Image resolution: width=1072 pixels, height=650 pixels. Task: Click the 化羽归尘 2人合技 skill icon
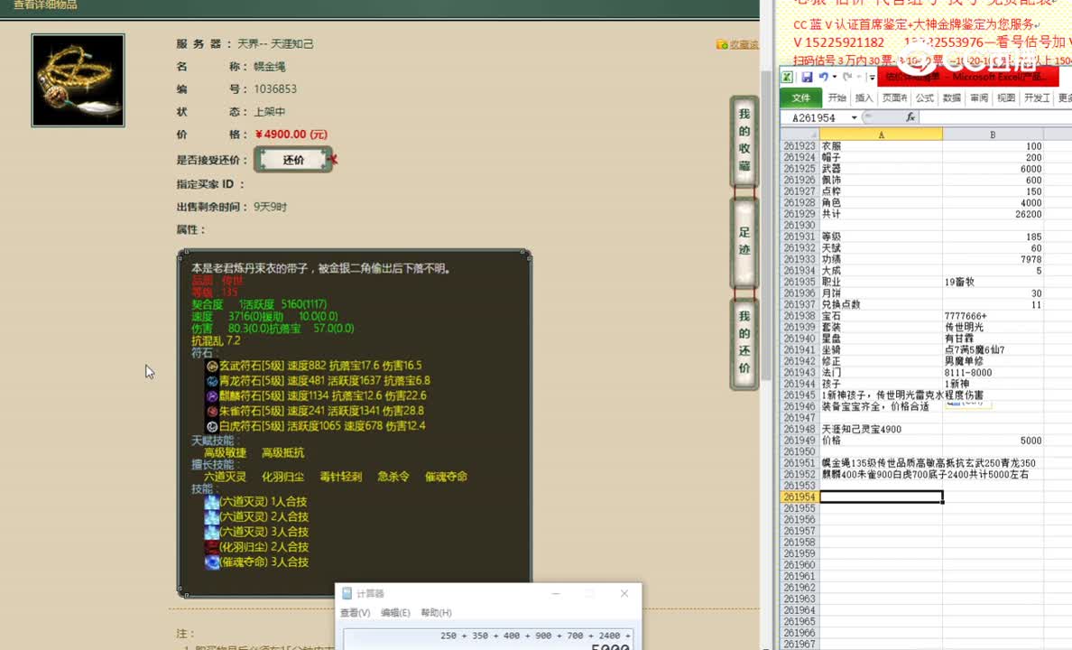(x=212, y=547)
